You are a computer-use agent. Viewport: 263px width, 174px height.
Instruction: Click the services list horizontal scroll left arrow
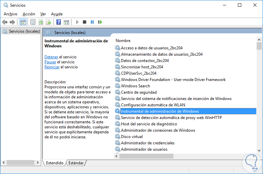(116, 156)
